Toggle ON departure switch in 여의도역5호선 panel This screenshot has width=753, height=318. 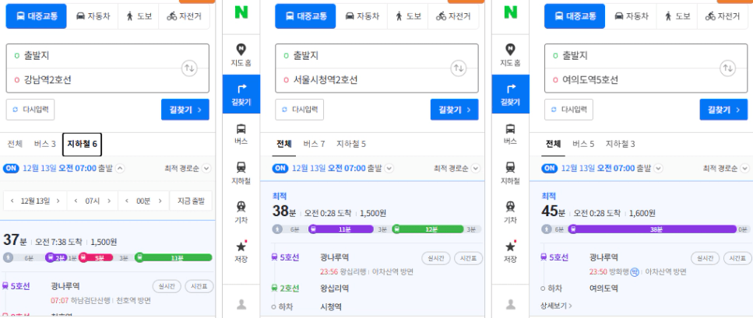coord(549,169)
